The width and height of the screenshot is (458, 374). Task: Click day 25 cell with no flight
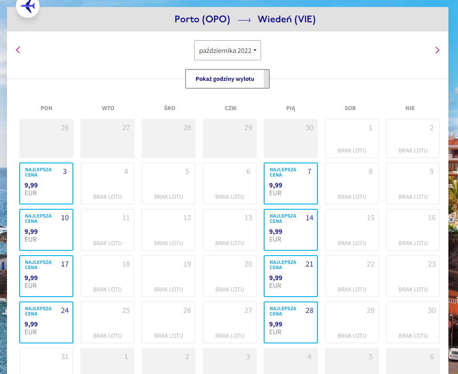click(107, 322)
